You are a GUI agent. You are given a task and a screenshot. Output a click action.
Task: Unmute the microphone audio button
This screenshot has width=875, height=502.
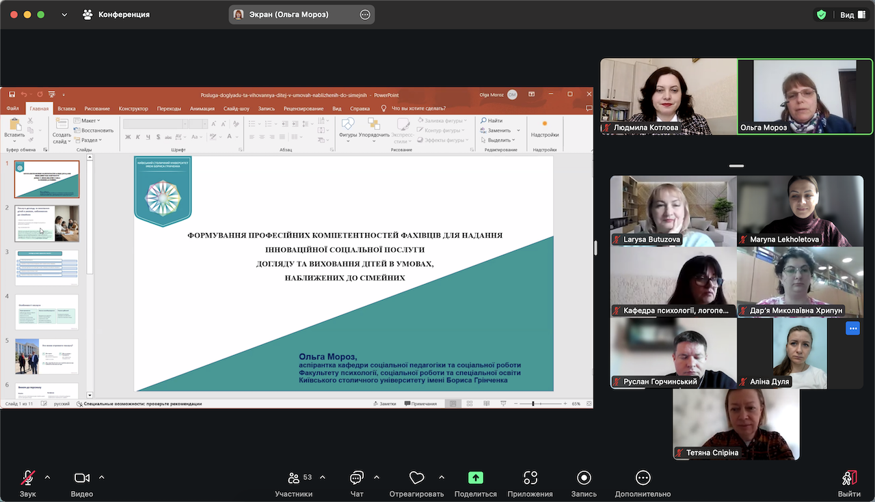point(28,478)
